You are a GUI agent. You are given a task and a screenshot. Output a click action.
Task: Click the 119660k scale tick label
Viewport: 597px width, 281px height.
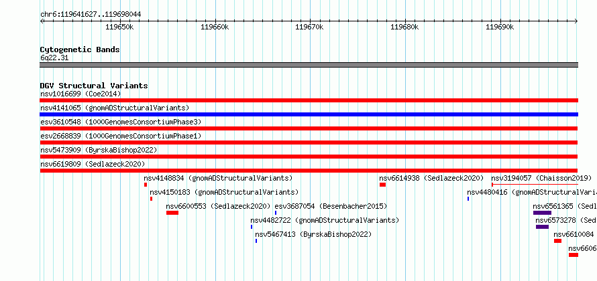click(215, 27)
